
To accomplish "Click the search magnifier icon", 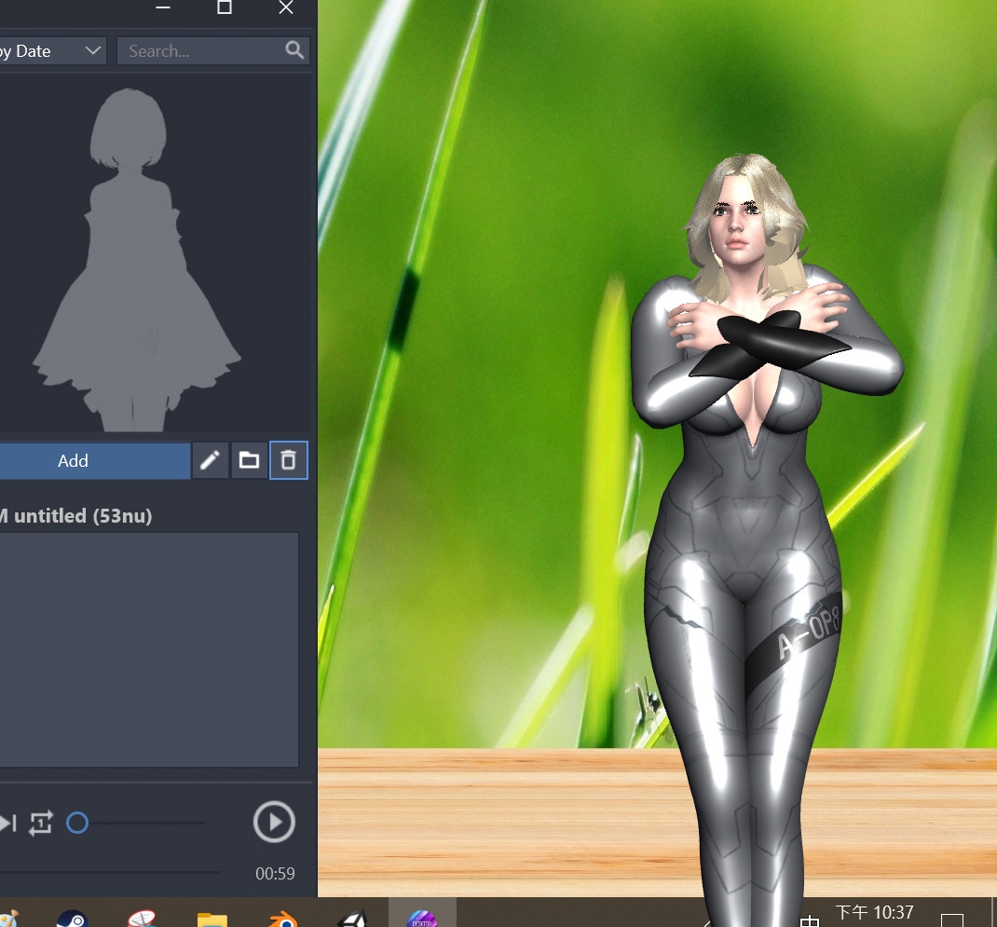I will [x=294, y=50].
